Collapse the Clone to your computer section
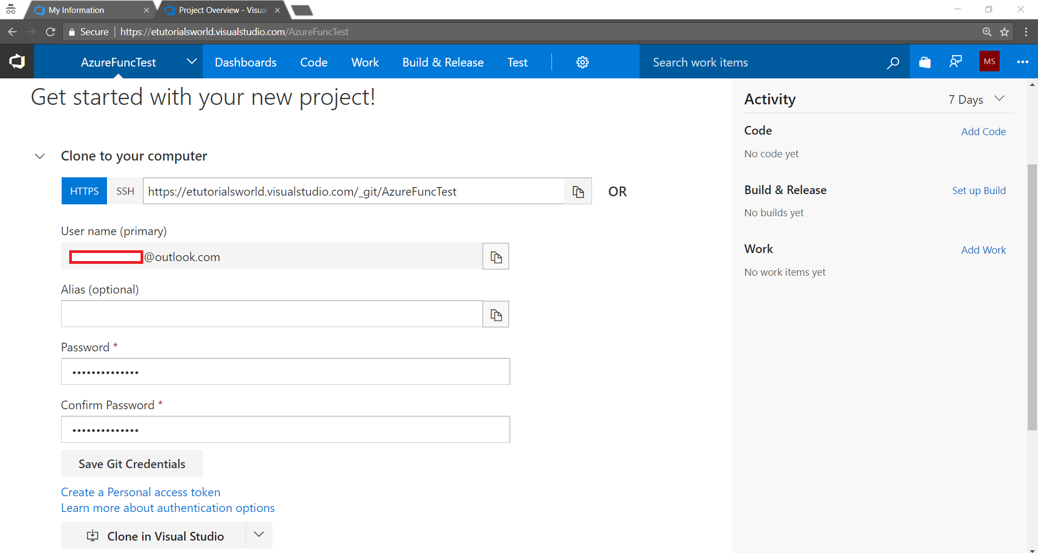The height and width of the screenshot is (553, 1038). [x=40, y=156]
